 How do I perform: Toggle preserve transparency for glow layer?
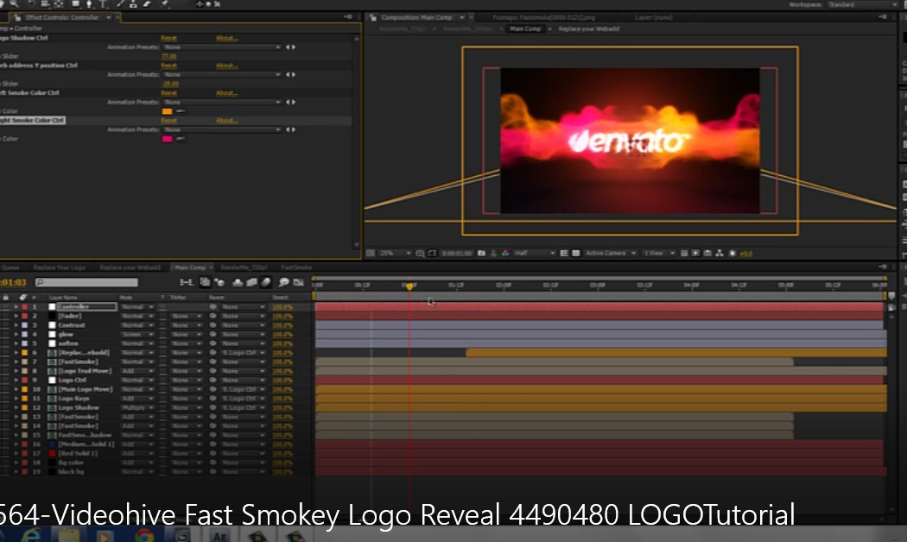click(162, 335)
